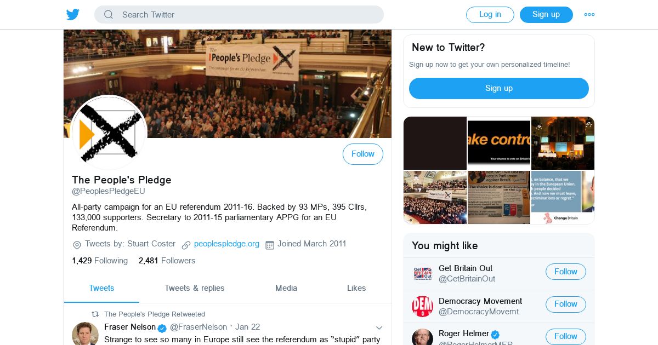Open the 'take control' media thumbnail
This screenshot has width=658, height=345.
click(499, 143)
